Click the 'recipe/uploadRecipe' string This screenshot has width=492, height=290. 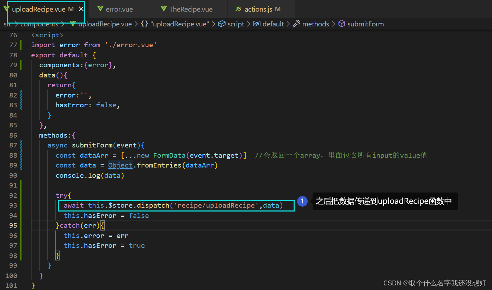point(216,205)
